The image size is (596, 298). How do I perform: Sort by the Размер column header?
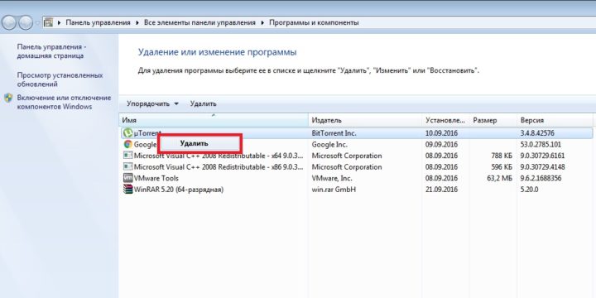tap(493, 120)
